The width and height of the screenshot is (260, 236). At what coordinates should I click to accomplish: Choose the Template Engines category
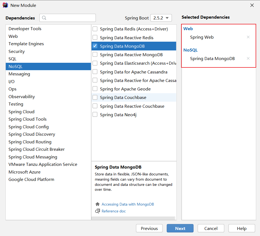(26, 44)
